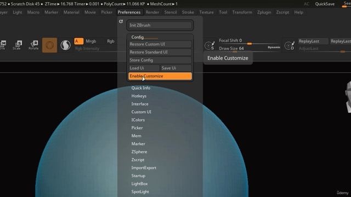Toggle the A channel button
Screen dimensions: 351x197
click(78, 41)
